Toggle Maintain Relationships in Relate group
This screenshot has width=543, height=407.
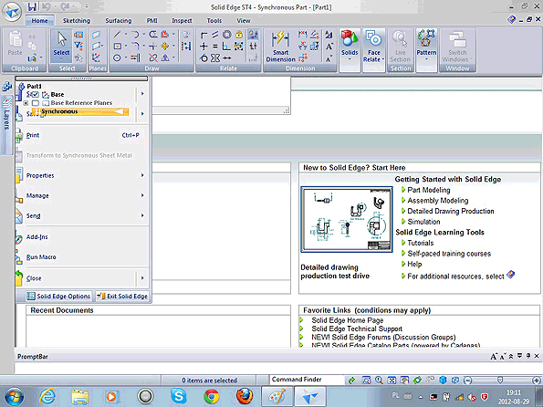point(253,35)
